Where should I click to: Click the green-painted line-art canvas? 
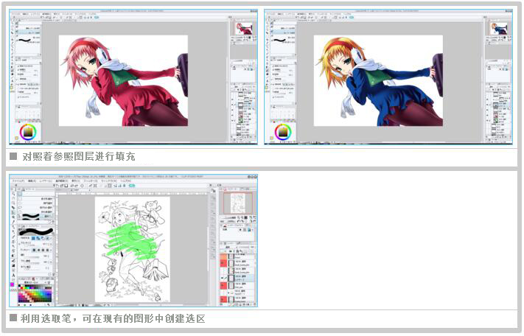133,250
